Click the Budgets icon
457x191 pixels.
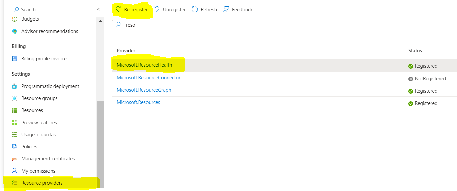[x=14, y=19]
